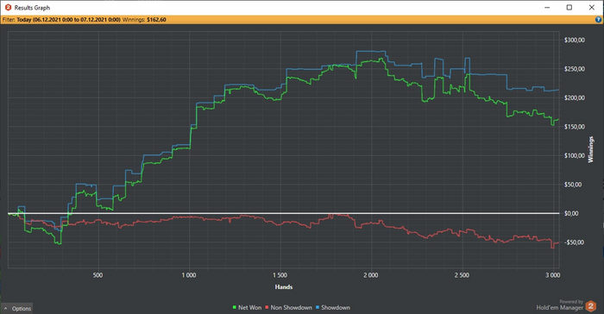This screenshot has width=604, height=314.
Task: Click the 3 000 hands axis label
Action: 553,275
